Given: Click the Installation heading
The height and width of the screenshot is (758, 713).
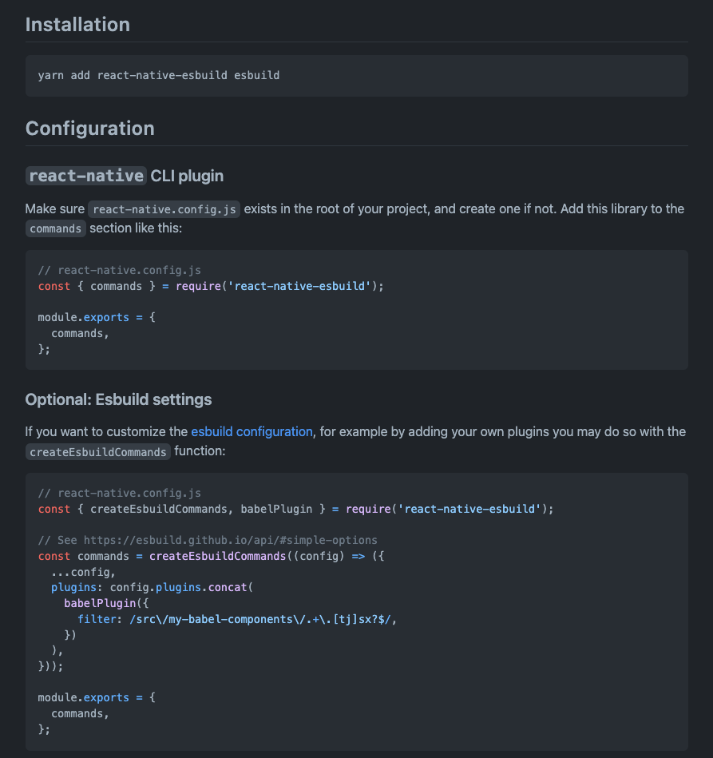Looking at the screenshot, I should 77,25.
